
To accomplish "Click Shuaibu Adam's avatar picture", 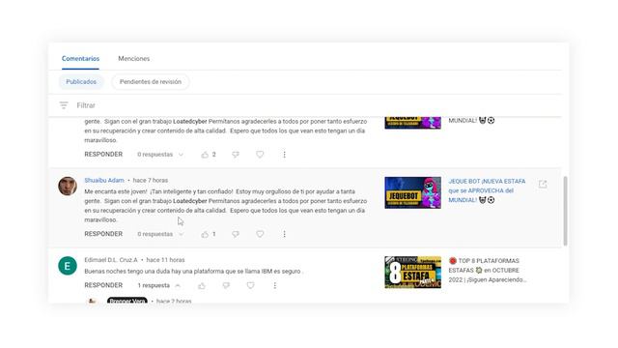I will (x=68, y=186).
